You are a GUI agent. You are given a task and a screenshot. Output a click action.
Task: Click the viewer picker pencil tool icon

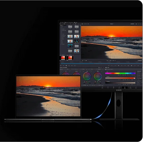82,61
